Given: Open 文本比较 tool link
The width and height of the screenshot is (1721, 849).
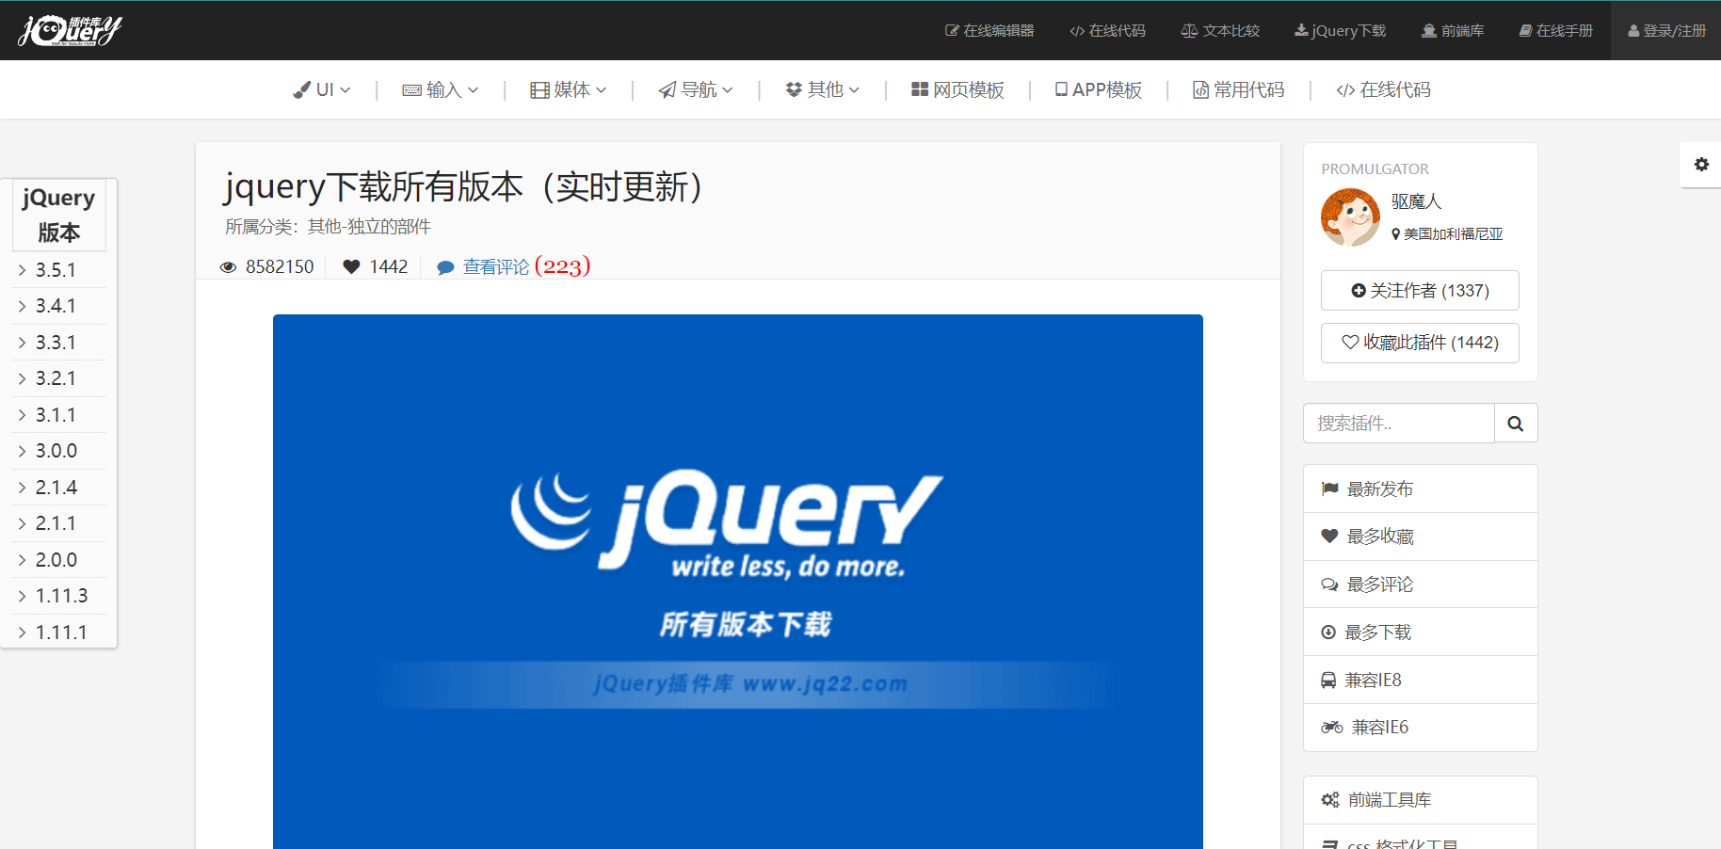Looking at the screenshot, I should pyautogui.click(x=1220, y=31).
